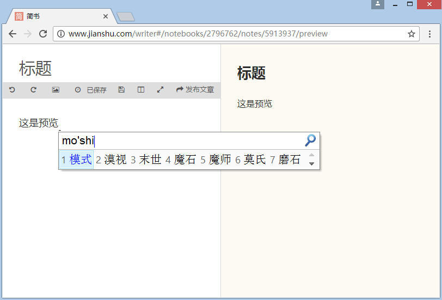Publish the article via 发布文章
Viewport: 442px width, 300px height.
pyautogui.click(x=195, y=90)
